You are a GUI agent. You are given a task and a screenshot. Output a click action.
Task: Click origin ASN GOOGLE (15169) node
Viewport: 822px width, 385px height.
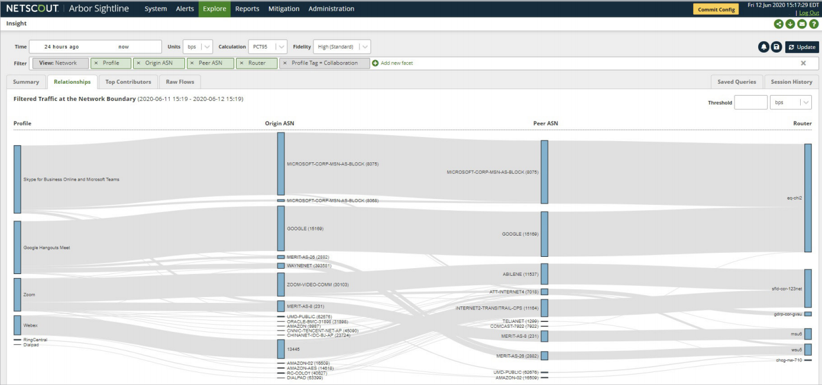click(x=281, y=229)
